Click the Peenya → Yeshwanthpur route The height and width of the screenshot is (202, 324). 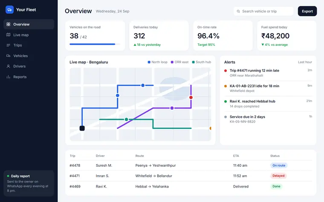pos(156,165)
